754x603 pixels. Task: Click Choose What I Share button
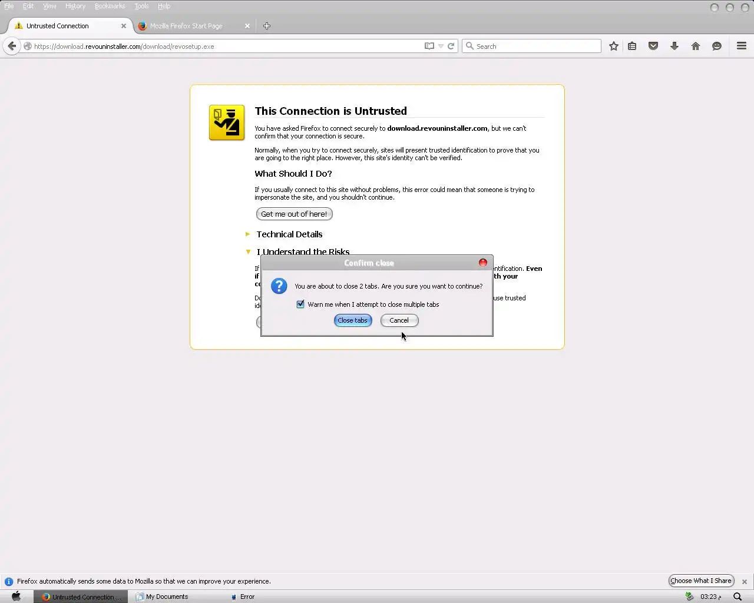pos(701,581)
